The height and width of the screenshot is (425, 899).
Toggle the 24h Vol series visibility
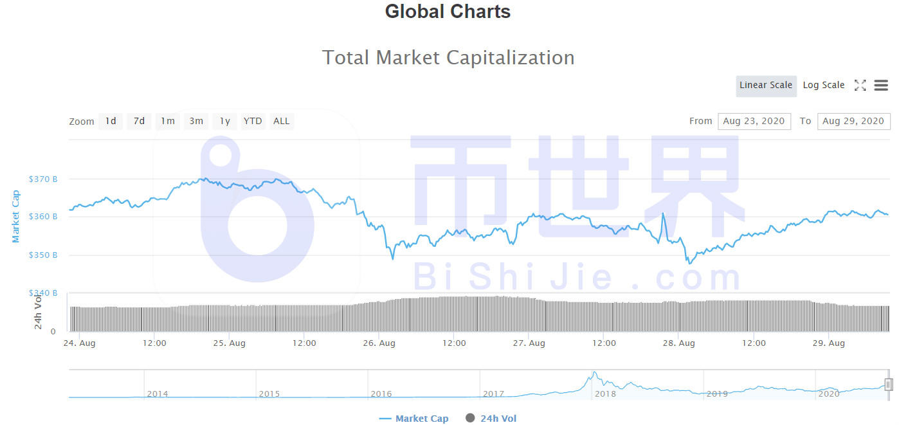pos(491,418)
